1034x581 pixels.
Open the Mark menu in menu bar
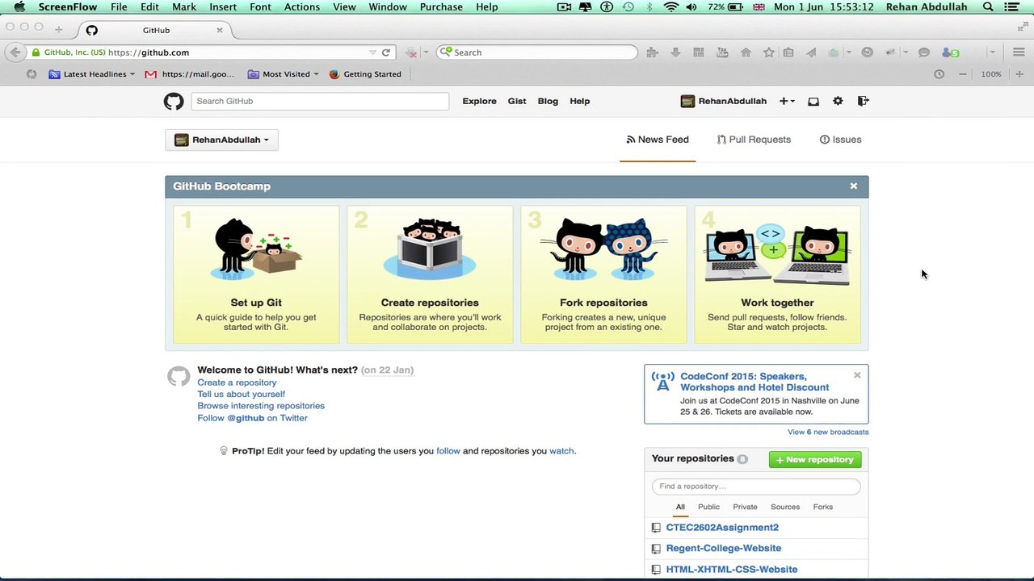click(x=184, y=6)
